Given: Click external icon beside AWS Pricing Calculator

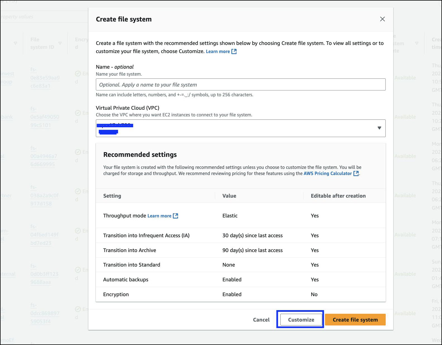Looking at the screenshot, I should pyautogui.click(x=356, y=173).
